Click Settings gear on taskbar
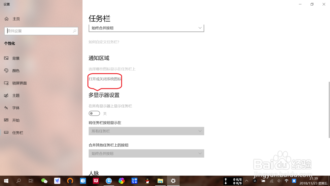Screen dimensions: 330x186 pos(173,181)
